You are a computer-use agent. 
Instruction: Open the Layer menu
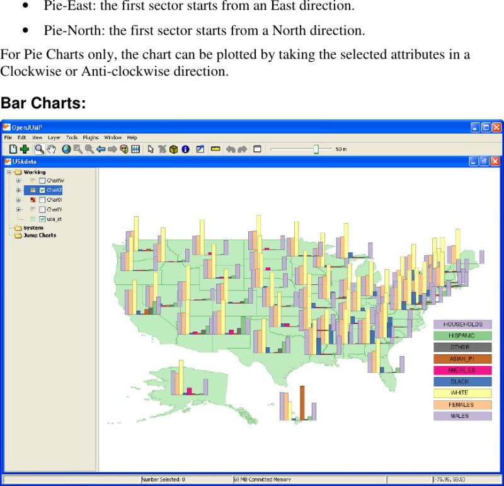(x=55, y=137)
